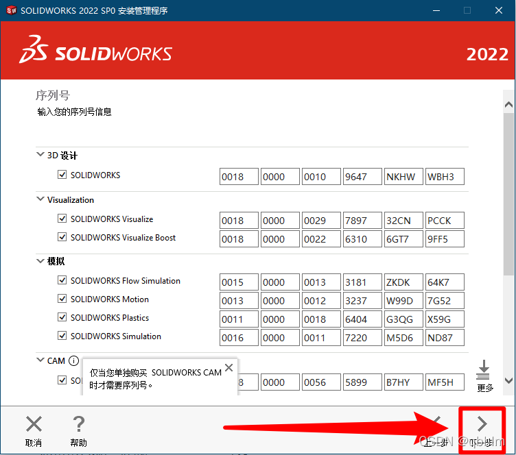Viewport: 516px width, 455px height.
Task: Click Visualize Boost field containing 6GT7
Action: tap(403, 239)
